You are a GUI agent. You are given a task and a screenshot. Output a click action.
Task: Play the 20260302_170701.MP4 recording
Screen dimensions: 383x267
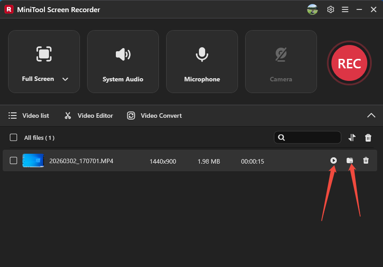click(x=334, y=160)
